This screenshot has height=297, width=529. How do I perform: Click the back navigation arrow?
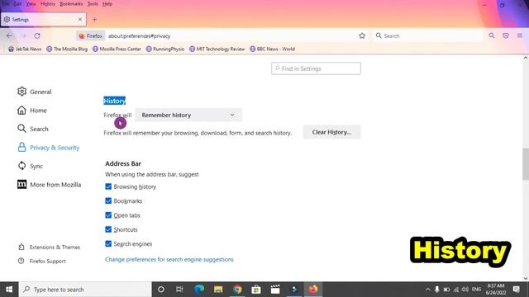point(9,35)
